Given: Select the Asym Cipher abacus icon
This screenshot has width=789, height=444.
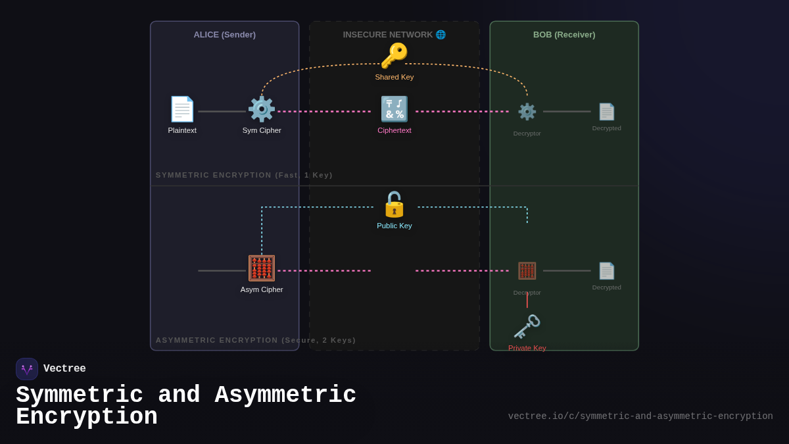Looking at the screenshot, I should click(262, 267).
